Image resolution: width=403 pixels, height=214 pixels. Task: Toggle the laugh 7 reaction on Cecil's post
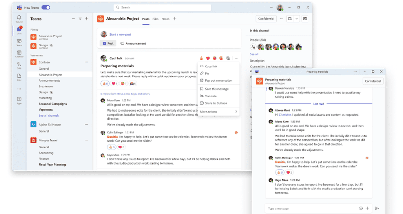[123, 84]
